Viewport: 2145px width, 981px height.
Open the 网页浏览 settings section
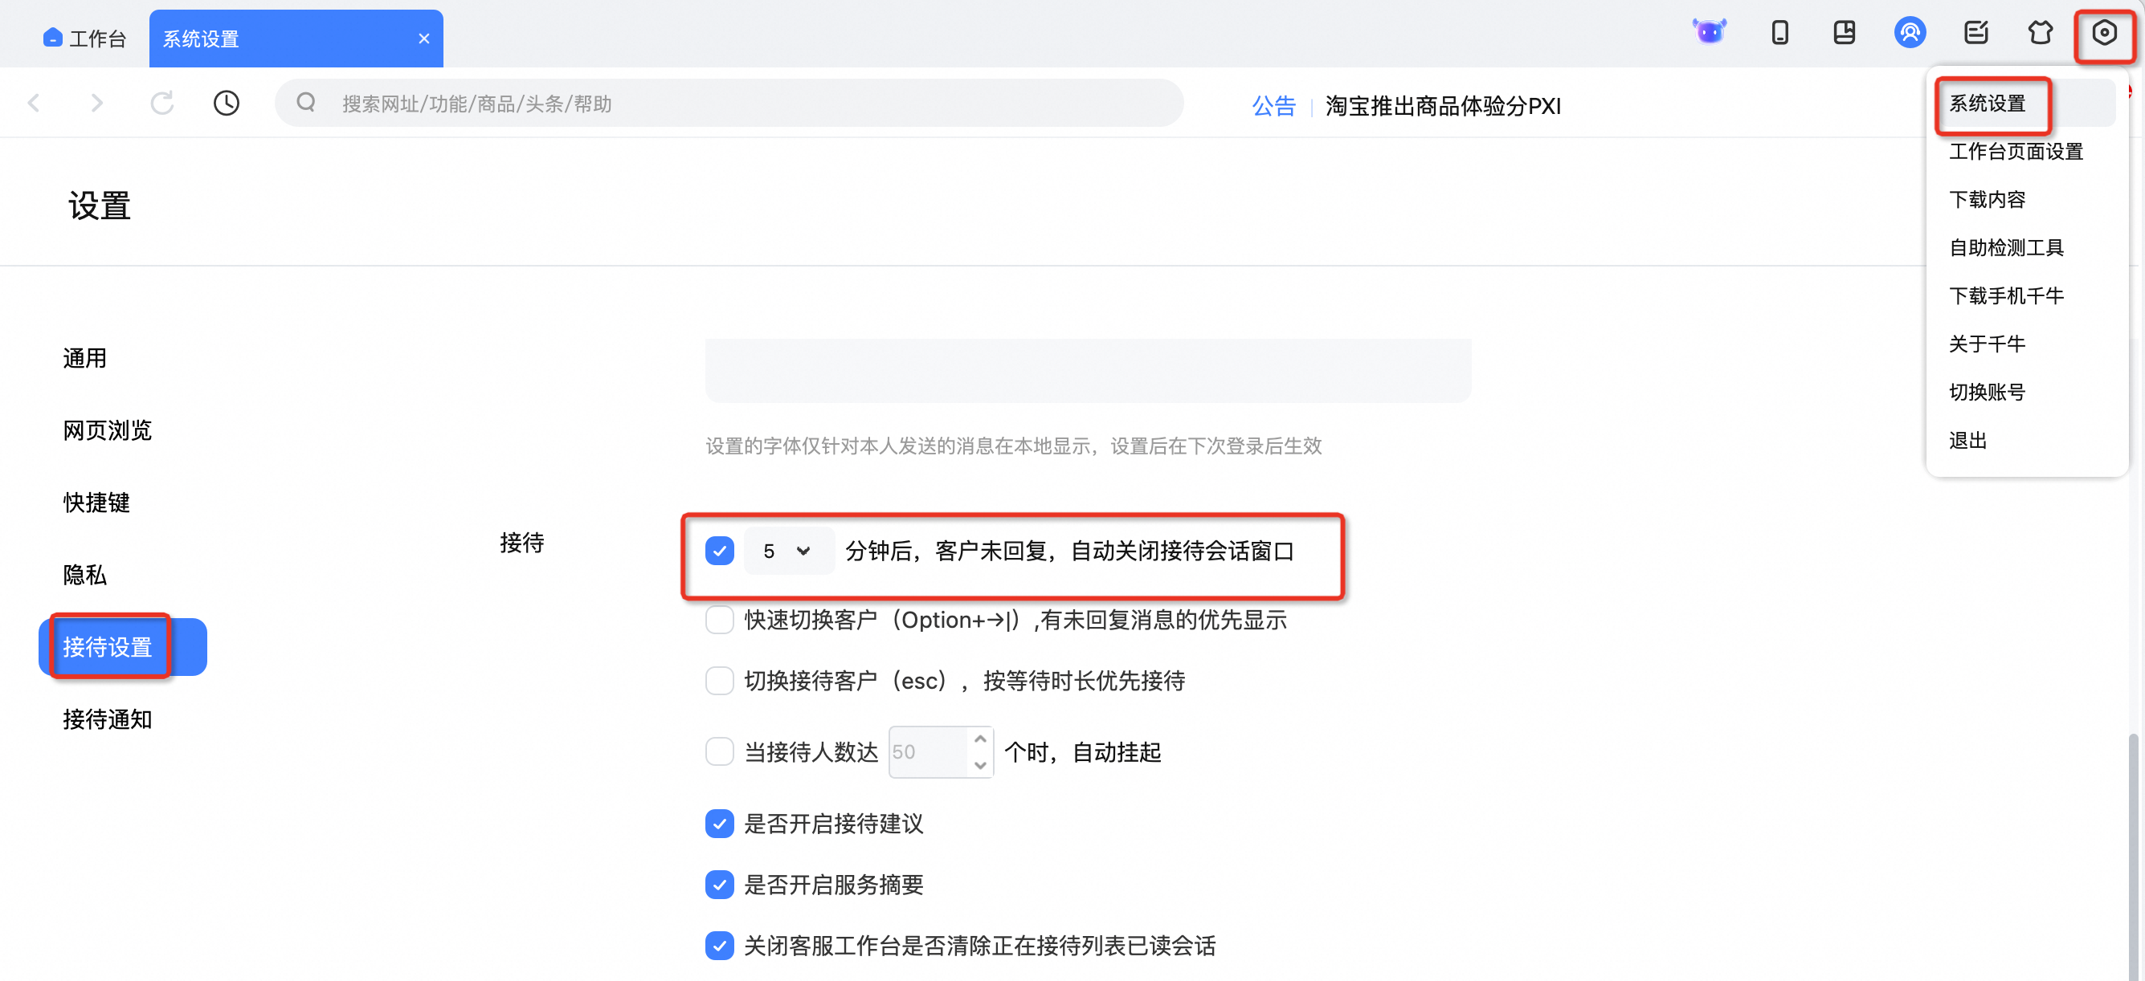tap(108, 431)
